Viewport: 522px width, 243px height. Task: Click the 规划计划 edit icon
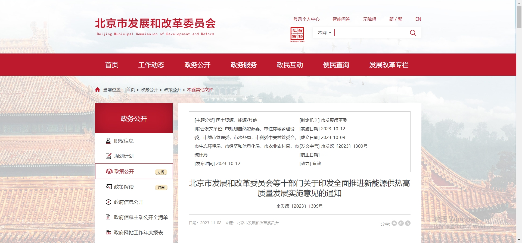click(x=108, y=156)
